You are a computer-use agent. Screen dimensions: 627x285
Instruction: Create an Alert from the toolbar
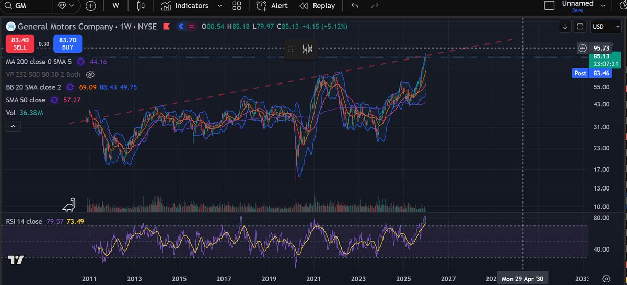coord(272,6)
